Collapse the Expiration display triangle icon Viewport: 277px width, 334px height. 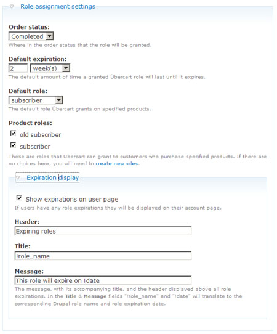pos(18,177)
